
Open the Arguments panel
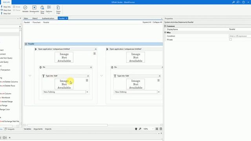click(x=38, y=129)
